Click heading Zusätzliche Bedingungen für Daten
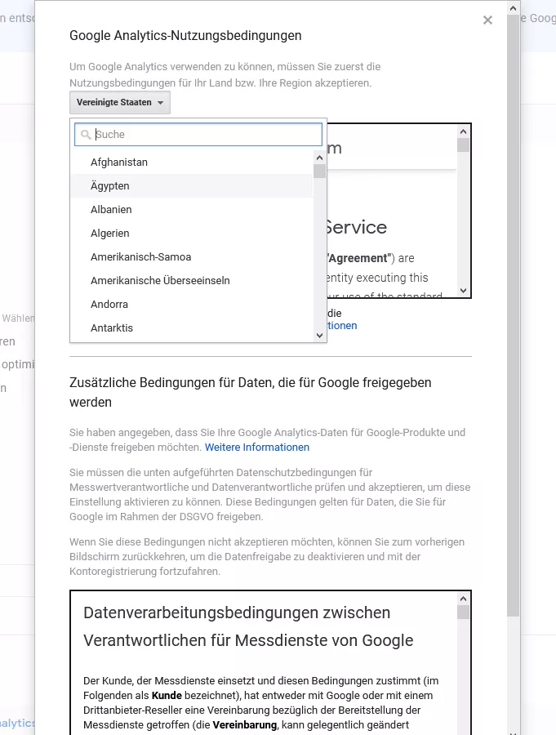This screenshot has width=556, height=735. click(251, 392)
